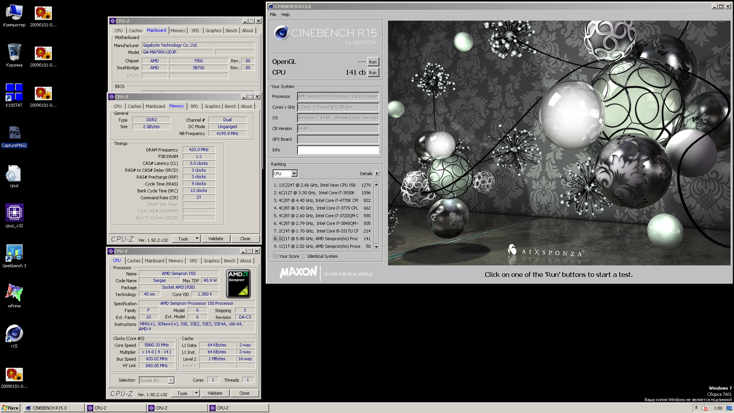Toggle the Your Score ranking checkbox
Screen dimensions: 734x413
click(275, 256)
